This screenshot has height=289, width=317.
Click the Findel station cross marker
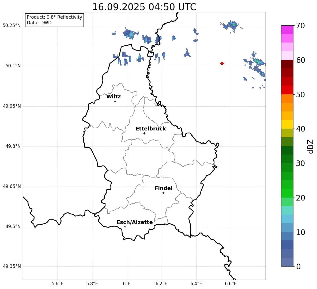163,193
